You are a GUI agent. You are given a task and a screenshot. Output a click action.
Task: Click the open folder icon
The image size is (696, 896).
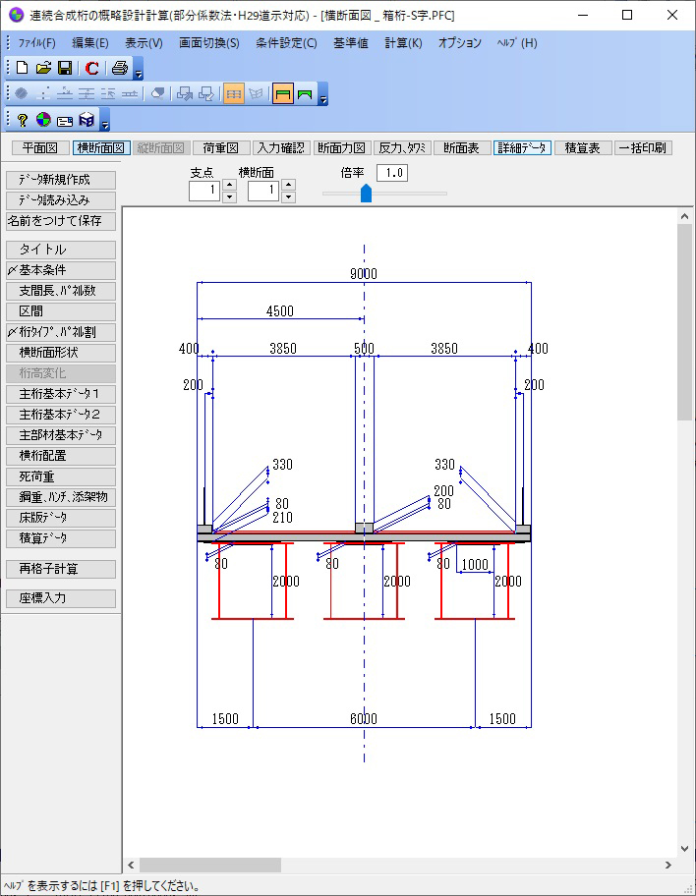pos(43,68)
